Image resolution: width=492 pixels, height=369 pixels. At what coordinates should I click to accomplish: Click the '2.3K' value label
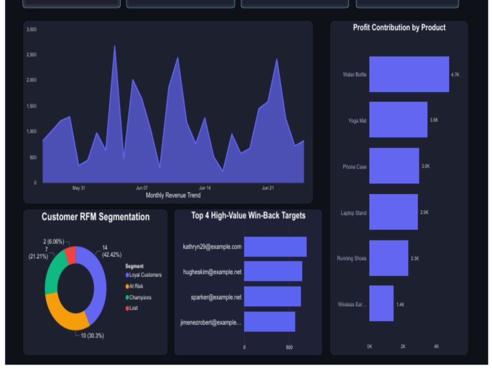coord(415,259)
